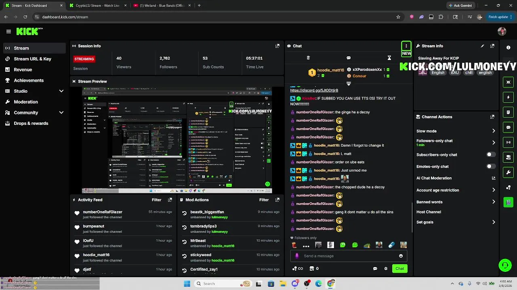Open the shop icon showing 0 below chat
Screen dimensions: 517x290
click(x=314, y=269)
